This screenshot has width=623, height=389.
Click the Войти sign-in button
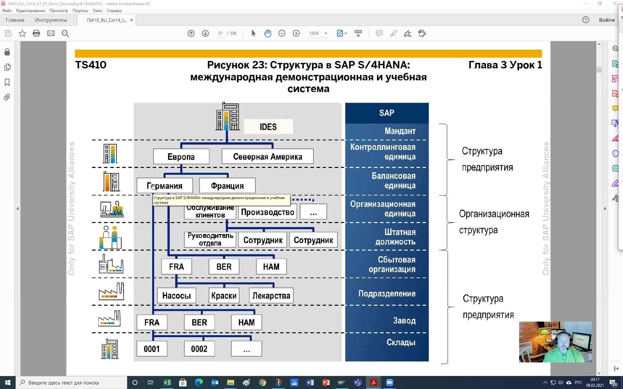pyautogui.click(x=606, y=20)
